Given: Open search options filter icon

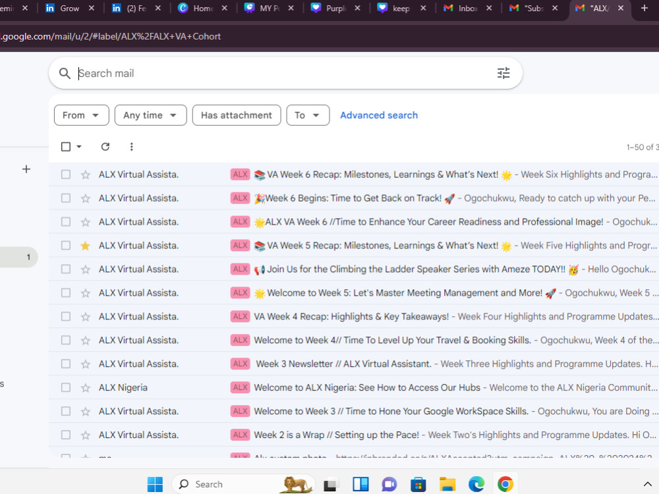Looking at the screenshot, I should pos(503,73).
